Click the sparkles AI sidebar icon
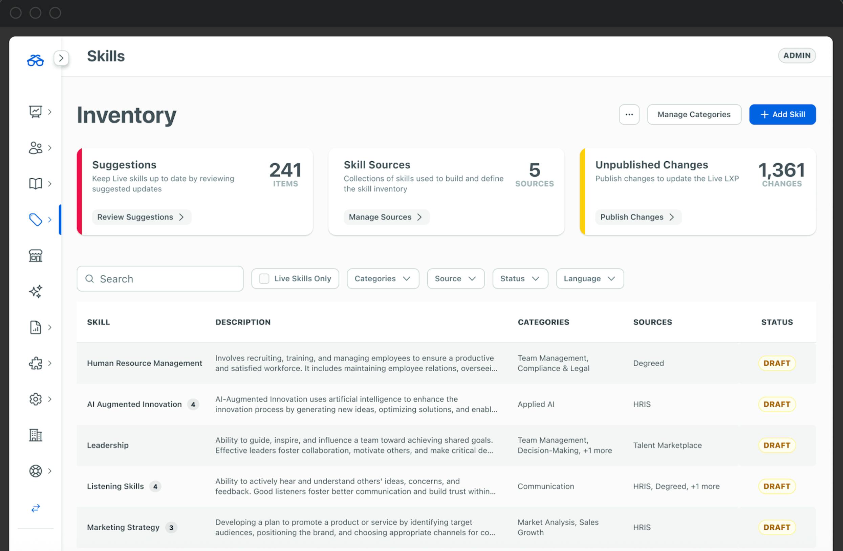 point(36,292)
